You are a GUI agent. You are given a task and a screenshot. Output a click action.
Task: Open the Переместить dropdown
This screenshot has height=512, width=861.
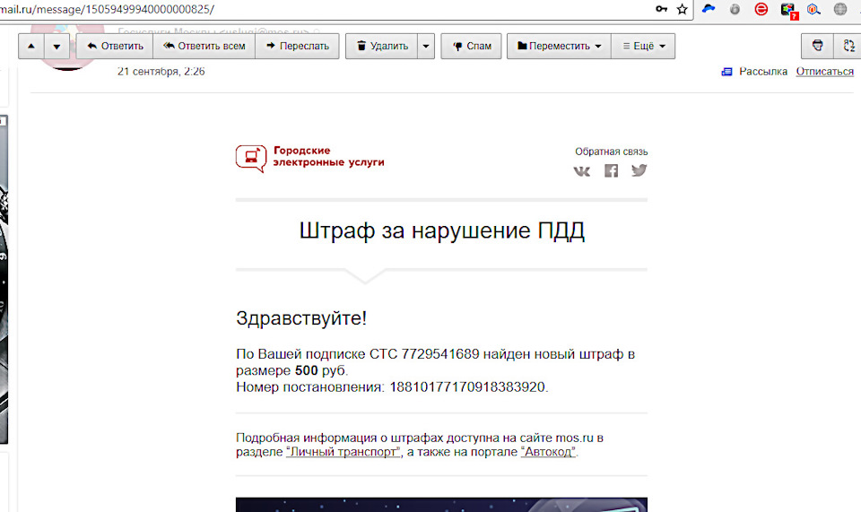click(x=559, y=47)
